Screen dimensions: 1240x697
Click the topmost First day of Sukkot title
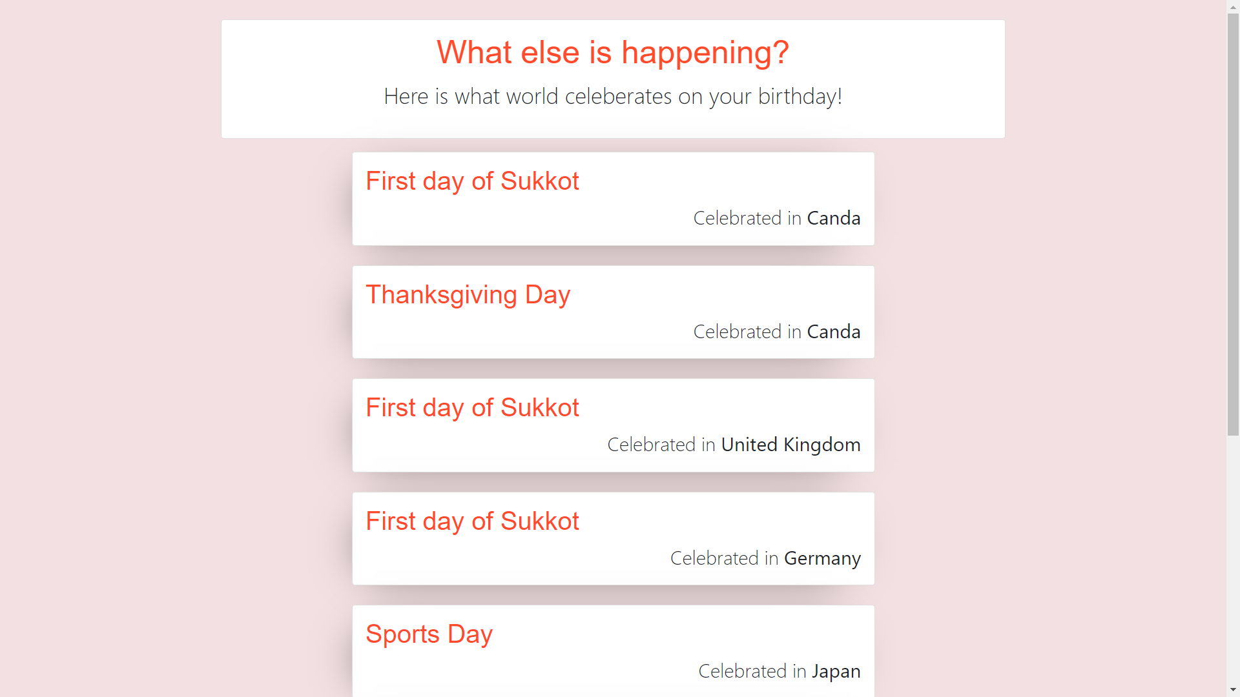(x=472, y=181)
